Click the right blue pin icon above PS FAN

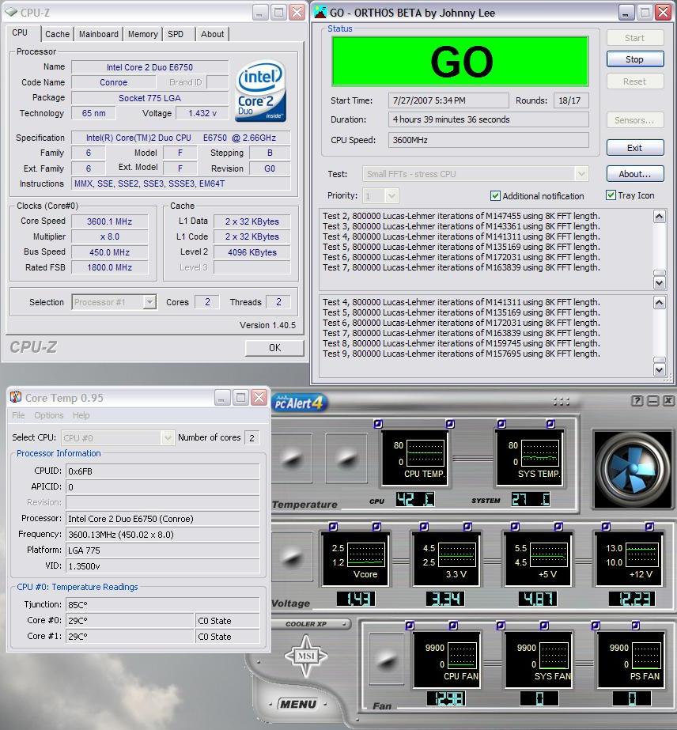coord(636,626)
